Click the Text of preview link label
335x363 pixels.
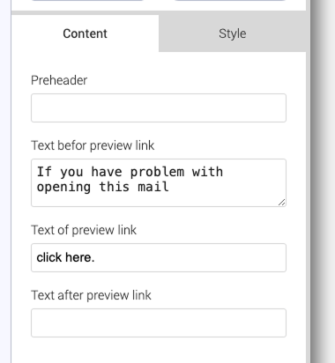click(x=84, y=230)
